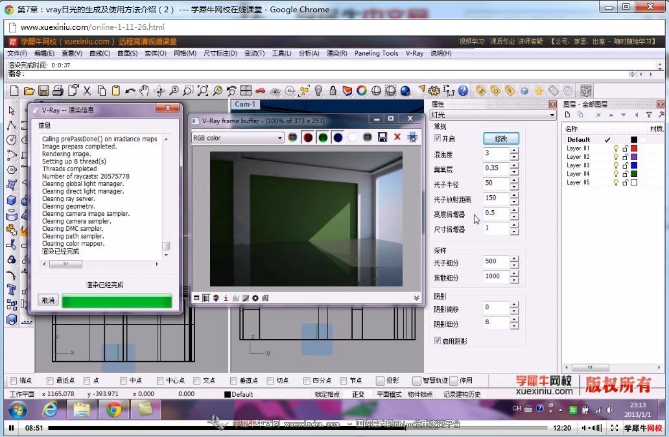The height and width of the screenshot is (437, 669).
Task: Open the Paneling Tools menu
Action: [376, 53]
